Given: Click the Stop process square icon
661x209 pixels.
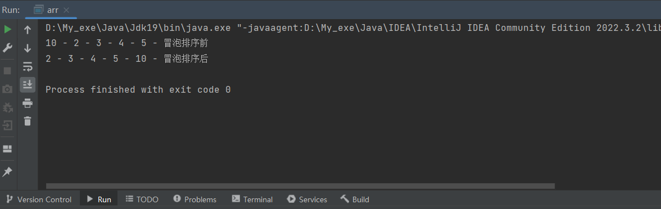Looking at the screenshot, I should (8, 70).
